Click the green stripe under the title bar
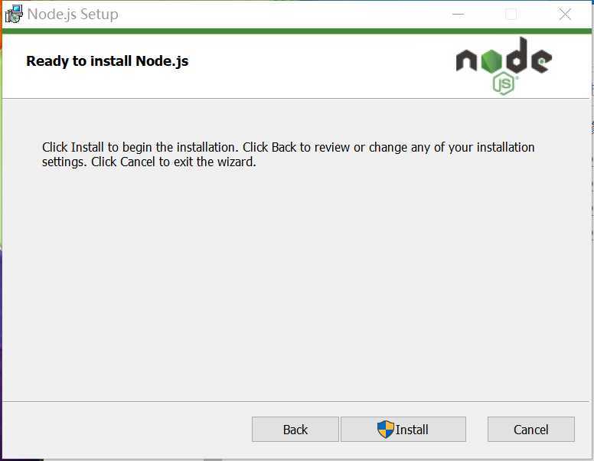Screen dimensions: 594x461 (297, 31)
